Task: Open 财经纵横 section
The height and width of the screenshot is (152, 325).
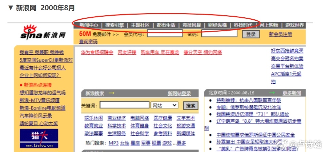Action: point(217,25)
